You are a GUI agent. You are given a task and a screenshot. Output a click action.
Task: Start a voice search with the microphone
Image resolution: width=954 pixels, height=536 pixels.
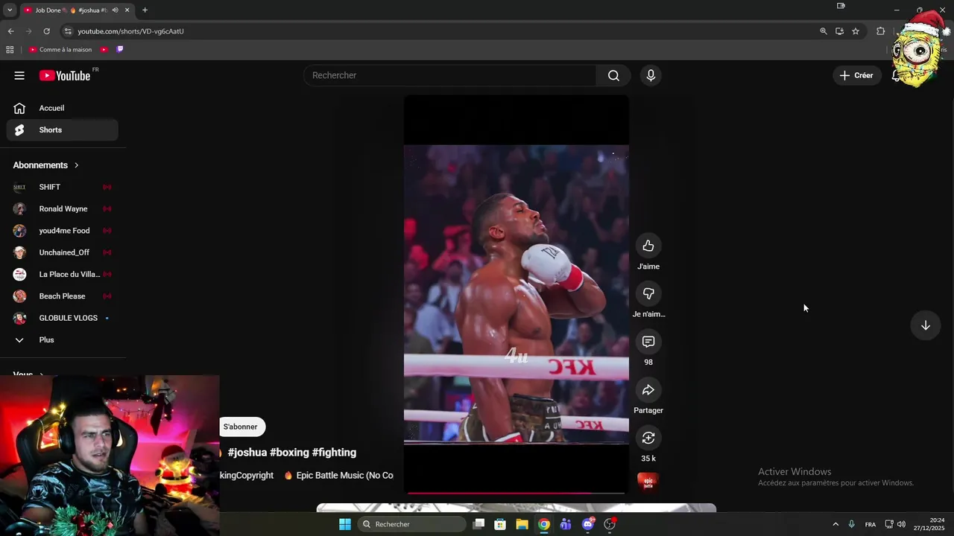tap(651, 75)
